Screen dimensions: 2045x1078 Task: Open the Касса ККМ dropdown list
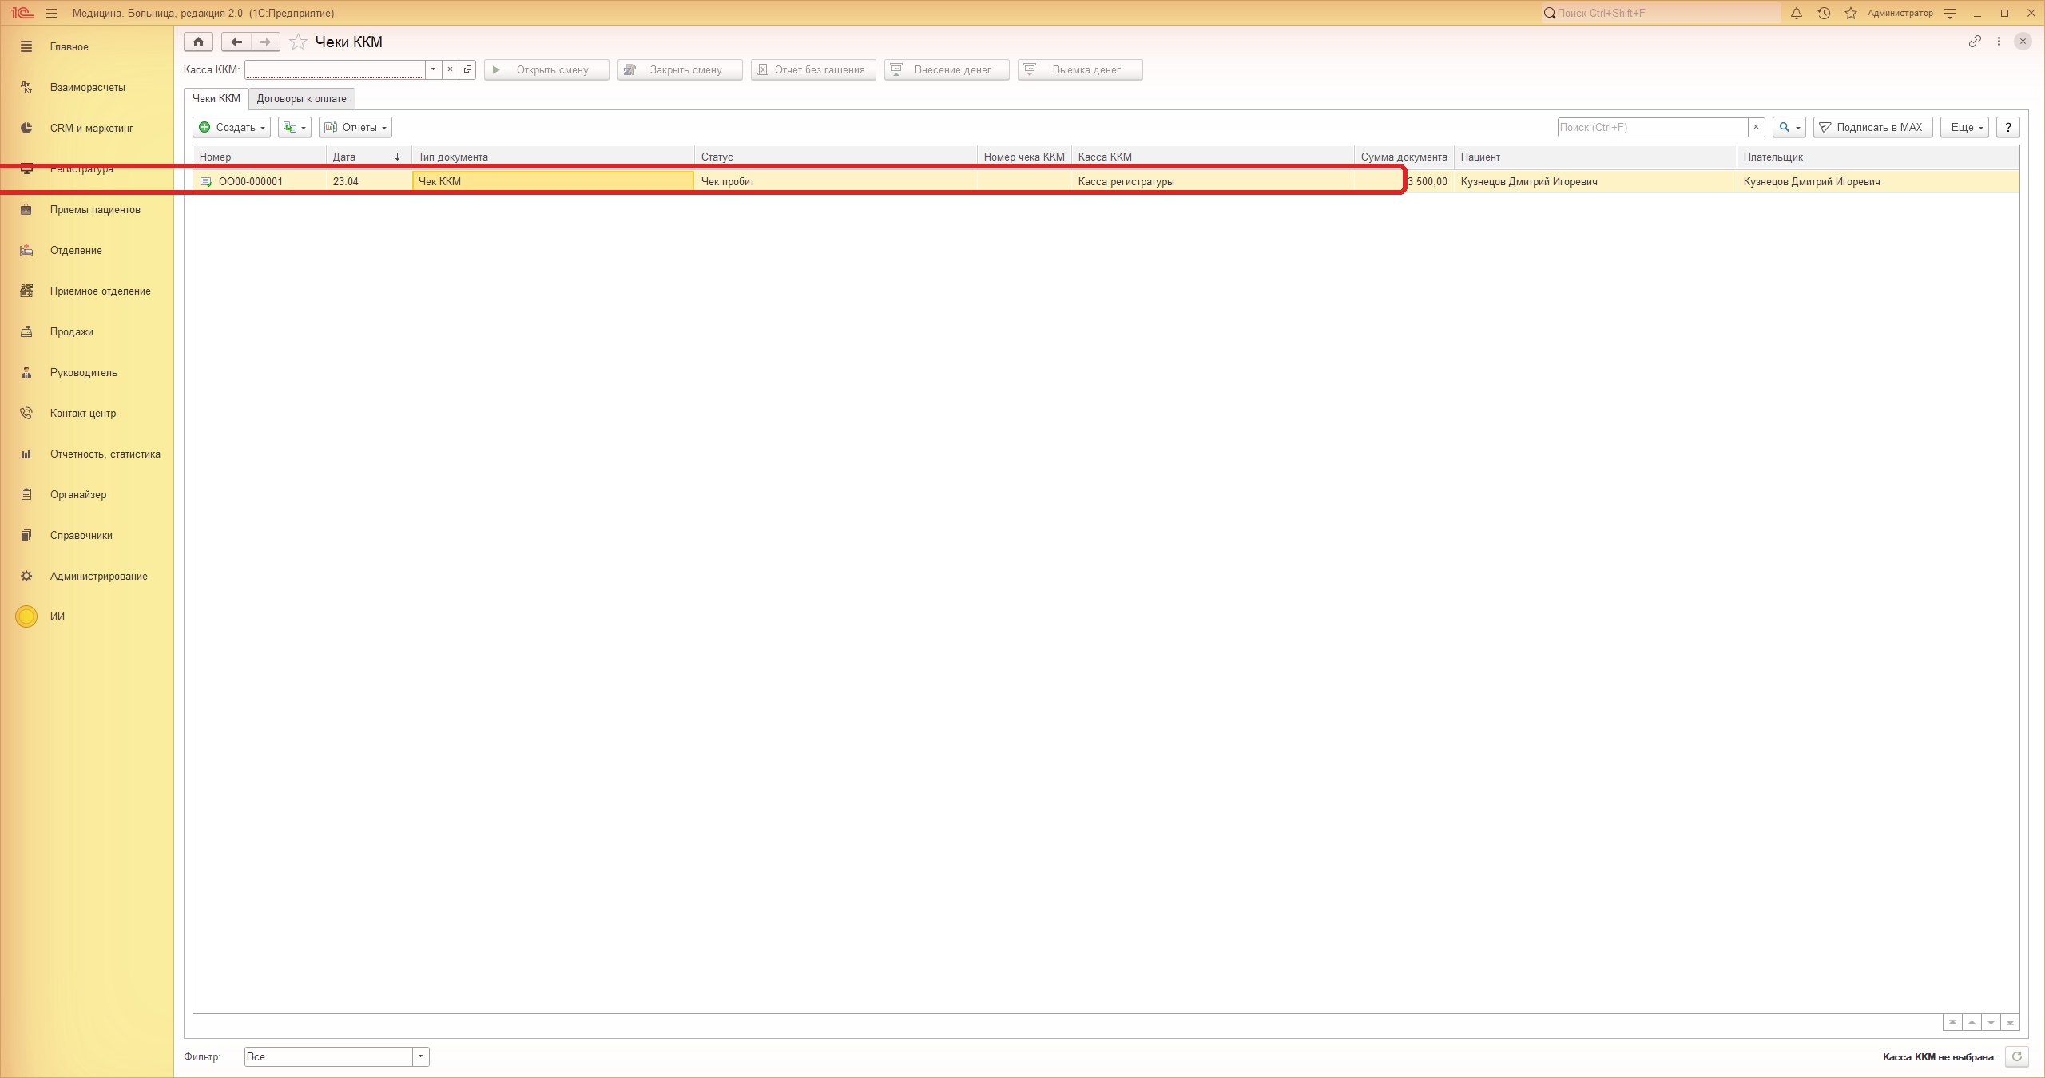[x=434, y=69]
